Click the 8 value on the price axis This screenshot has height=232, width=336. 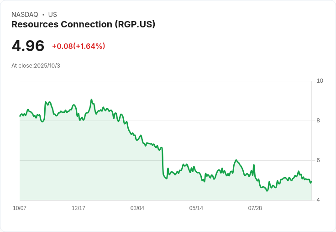pos(318,121)
